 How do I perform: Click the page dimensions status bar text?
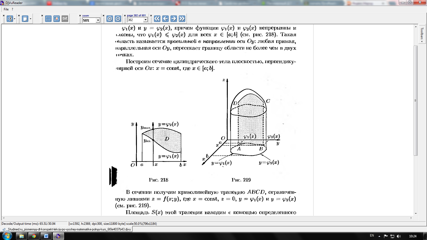coord(113,224)
